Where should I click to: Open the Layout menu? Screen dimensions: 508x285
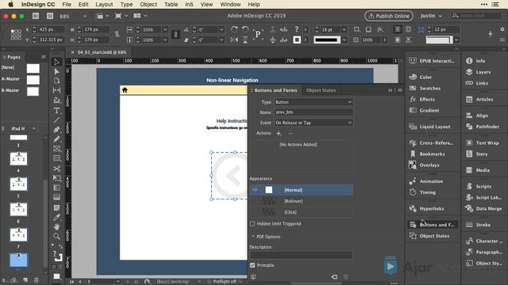(104, 5)
